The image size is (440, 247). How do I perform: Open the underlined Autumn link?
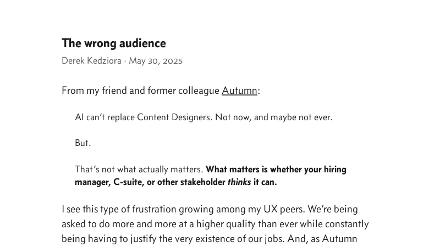click(239, 91)
